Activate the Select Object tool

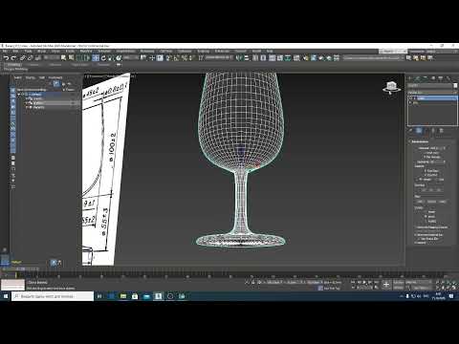click(63, 57)
